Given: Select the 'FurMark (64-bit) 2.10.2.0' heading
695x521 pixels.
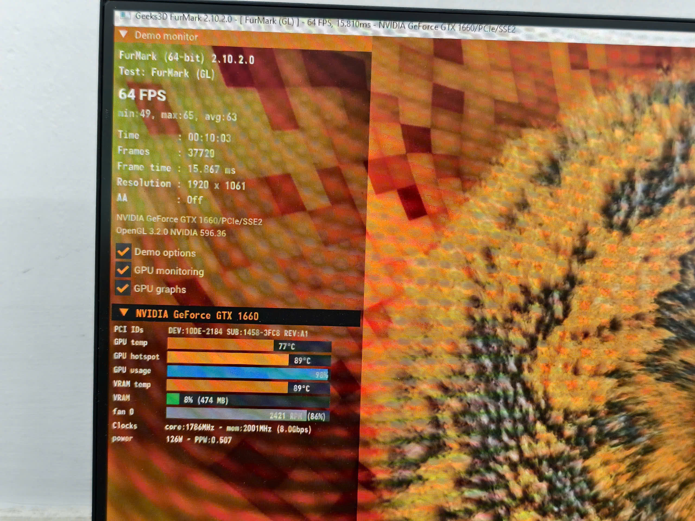Looking at the screenshot, I should coord(187,58).
